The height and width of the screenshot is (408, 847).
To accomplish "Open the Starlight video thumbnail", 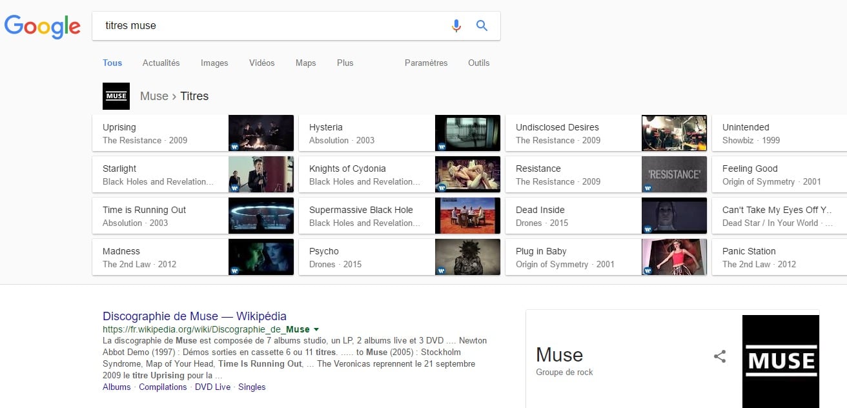I will point(261,174).
